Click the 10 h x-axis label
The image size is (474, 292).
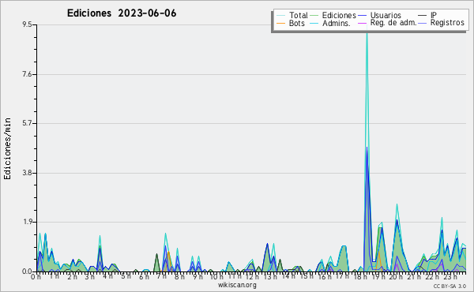(216, 277)
